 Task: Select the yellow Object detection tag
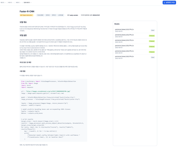[x=26, y=15]
